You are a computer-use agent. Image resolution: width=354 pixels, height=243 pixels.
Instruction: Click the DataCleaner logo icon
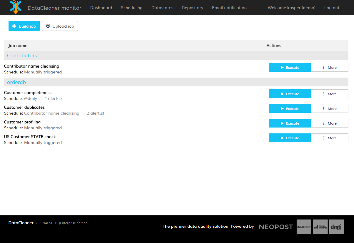16,7
